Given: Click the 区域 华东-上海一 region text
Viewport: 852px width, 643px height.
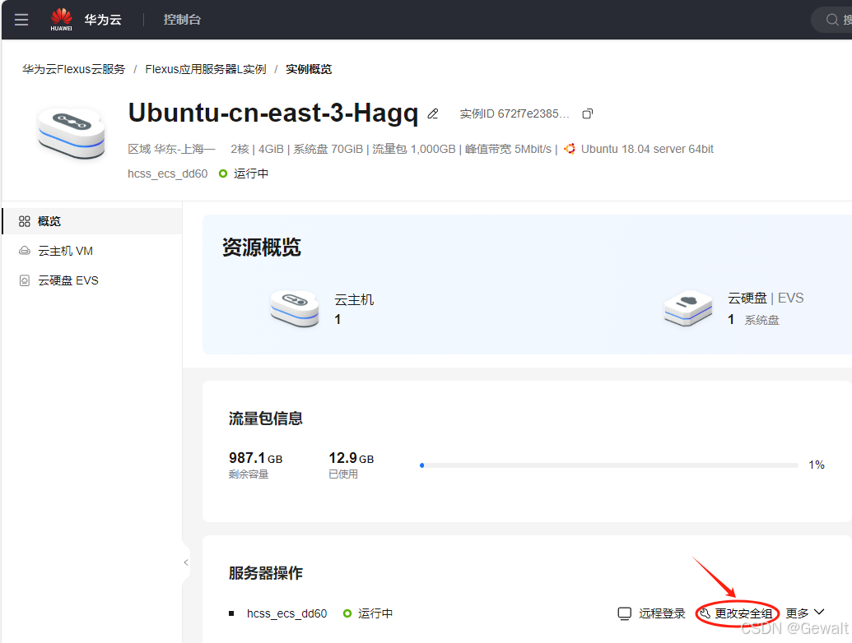Looking at the screenshot, I should [172, 149].
